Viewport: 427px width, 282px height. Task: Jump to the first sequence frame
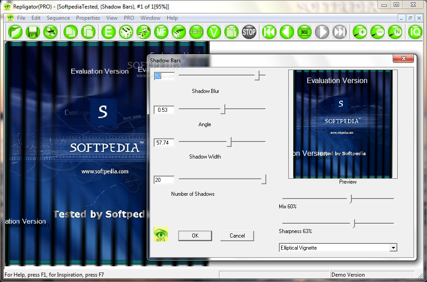(x=269, y=32)
